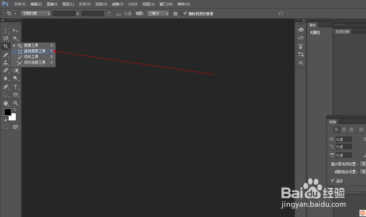Select the Move tool

pos(16,30)
